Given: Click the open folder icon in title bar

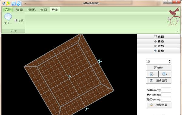Looking at the screenshot, I should click(8, 3).
